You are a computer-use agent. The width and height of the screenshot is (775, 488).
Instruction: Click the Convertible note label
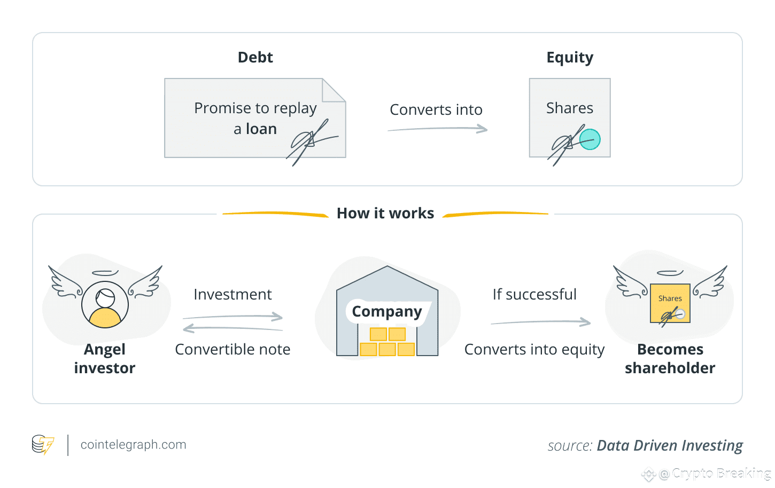coord(232,349)
